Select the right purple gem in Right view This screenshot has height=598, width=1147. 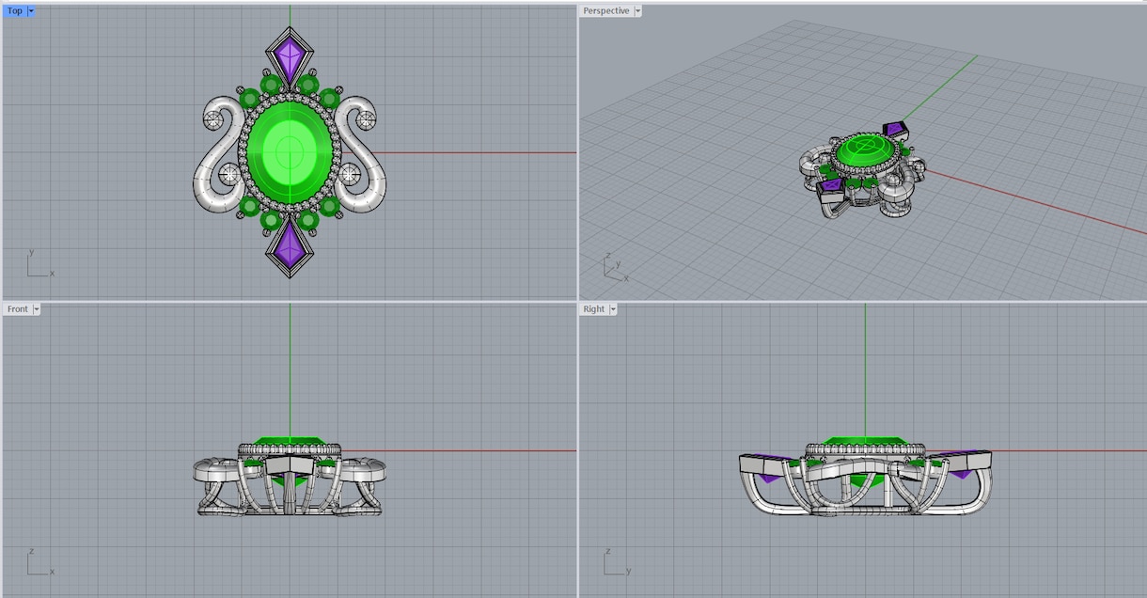[962, 474]
